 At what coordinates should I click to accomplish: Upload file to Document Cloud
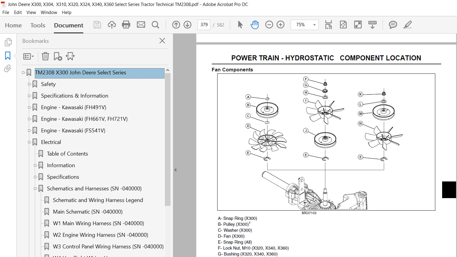pos(112,25)
